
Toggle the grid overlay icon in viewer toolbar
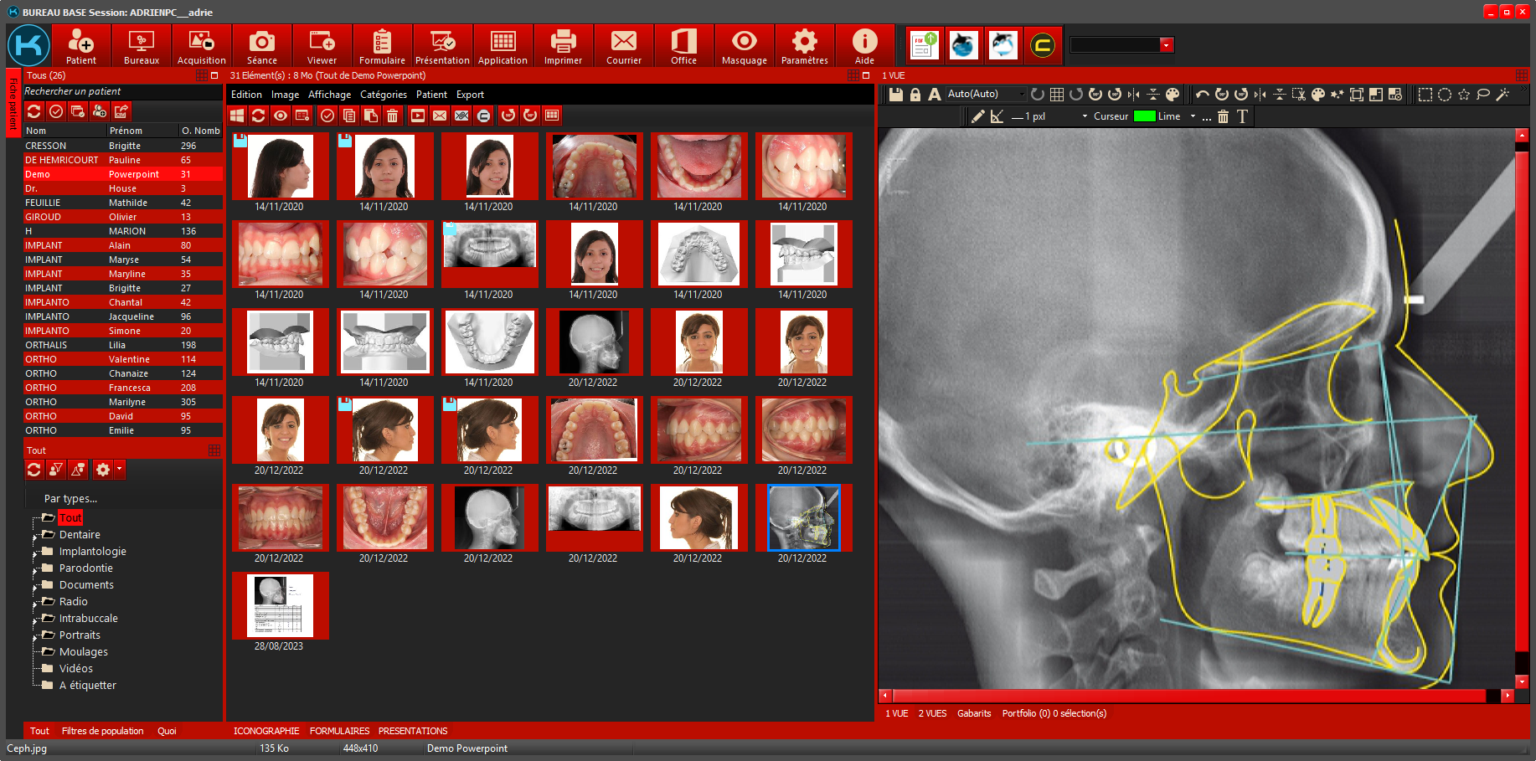(x=1057, y=95)
